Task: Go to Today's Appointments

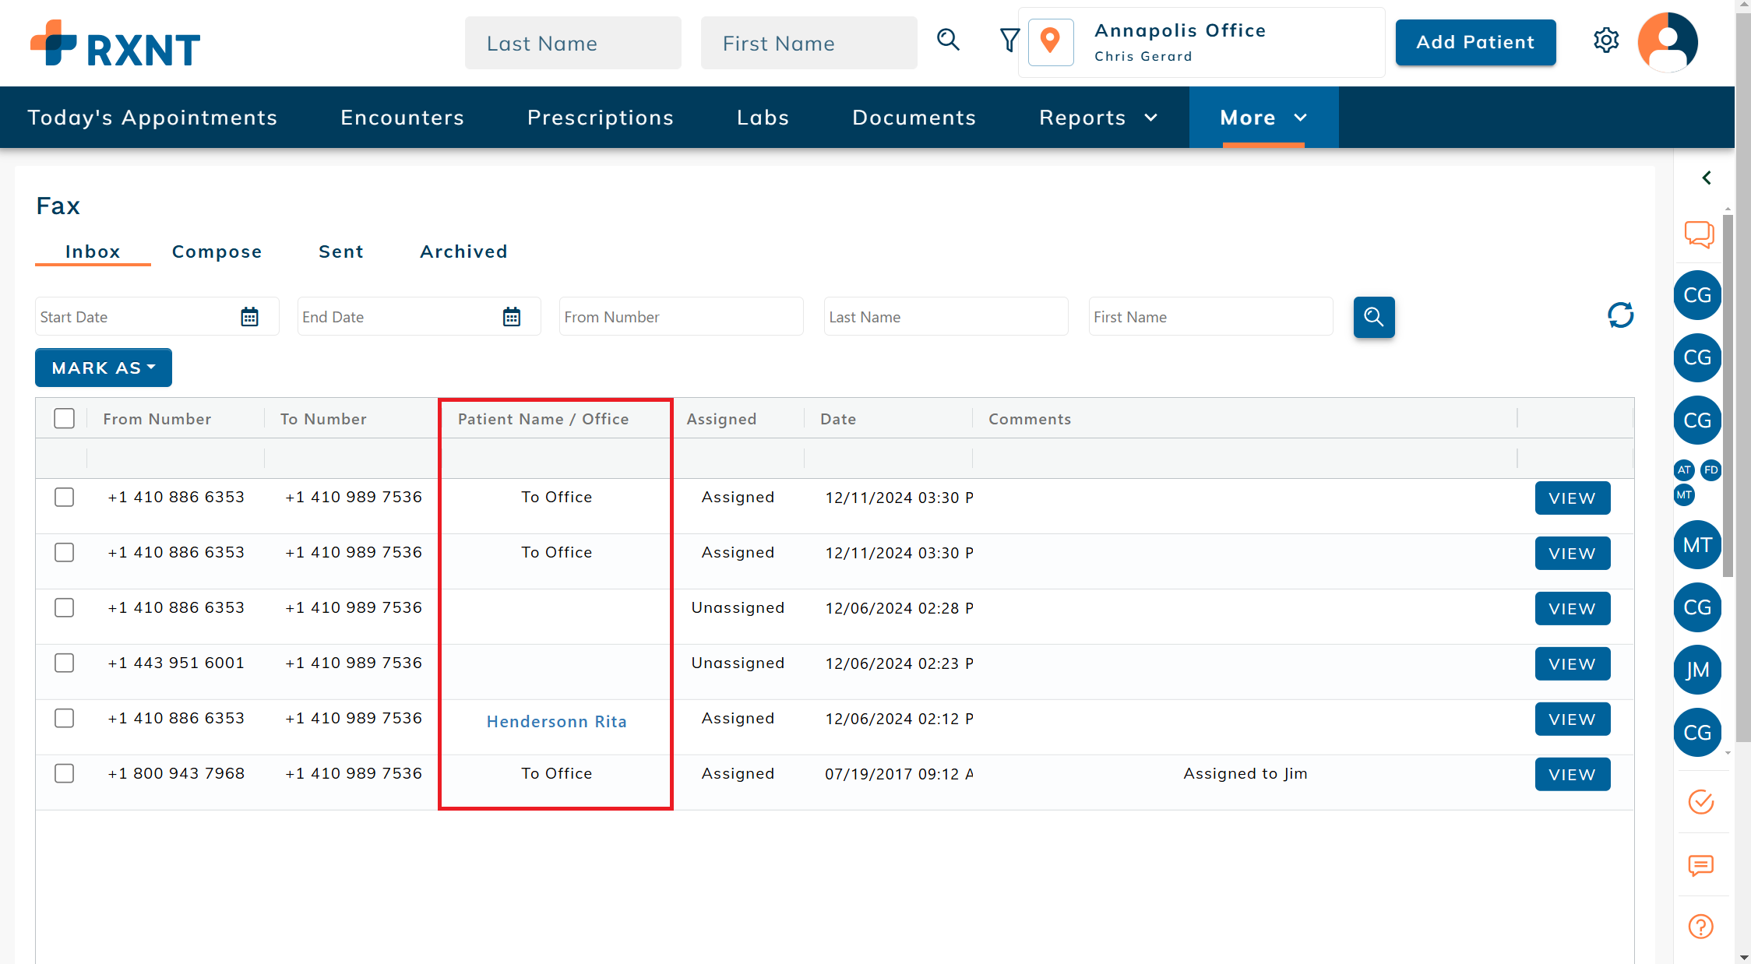Action: [153, 118]
